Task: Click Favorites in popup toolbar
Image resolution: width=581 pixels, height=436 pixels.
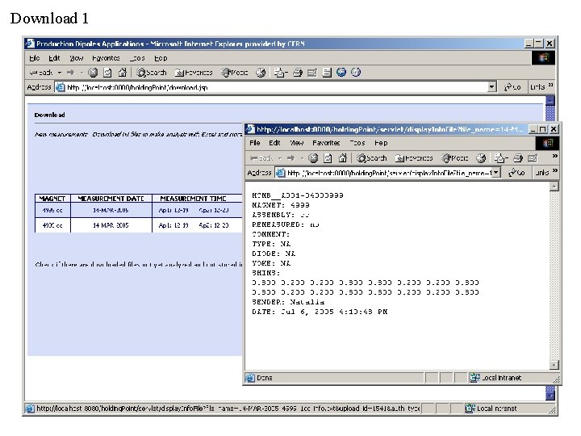Action: [414, 159]
